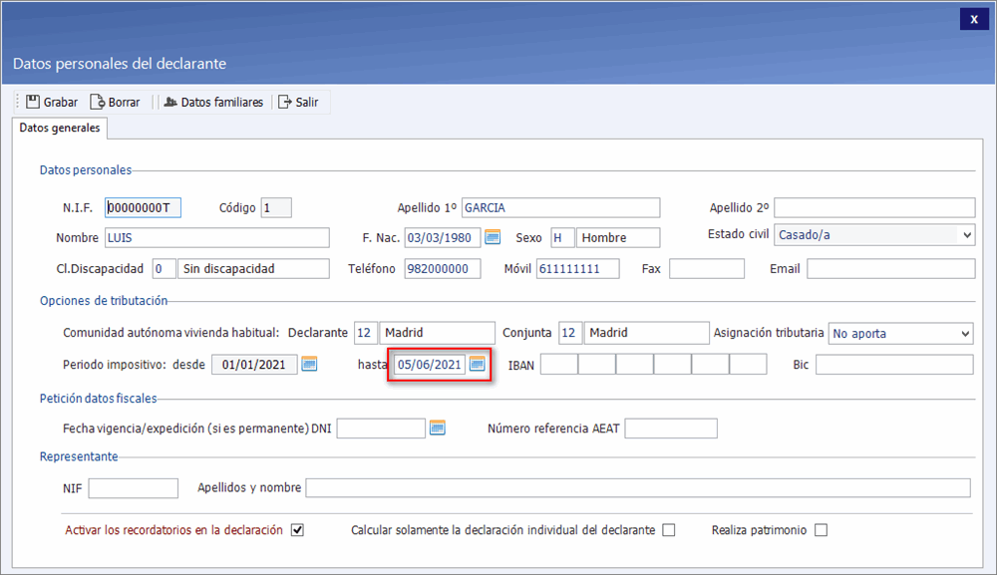Screen dimensions: 997x575
Task: Open calendar next to the desde date
Action: [x=309, y=365]
